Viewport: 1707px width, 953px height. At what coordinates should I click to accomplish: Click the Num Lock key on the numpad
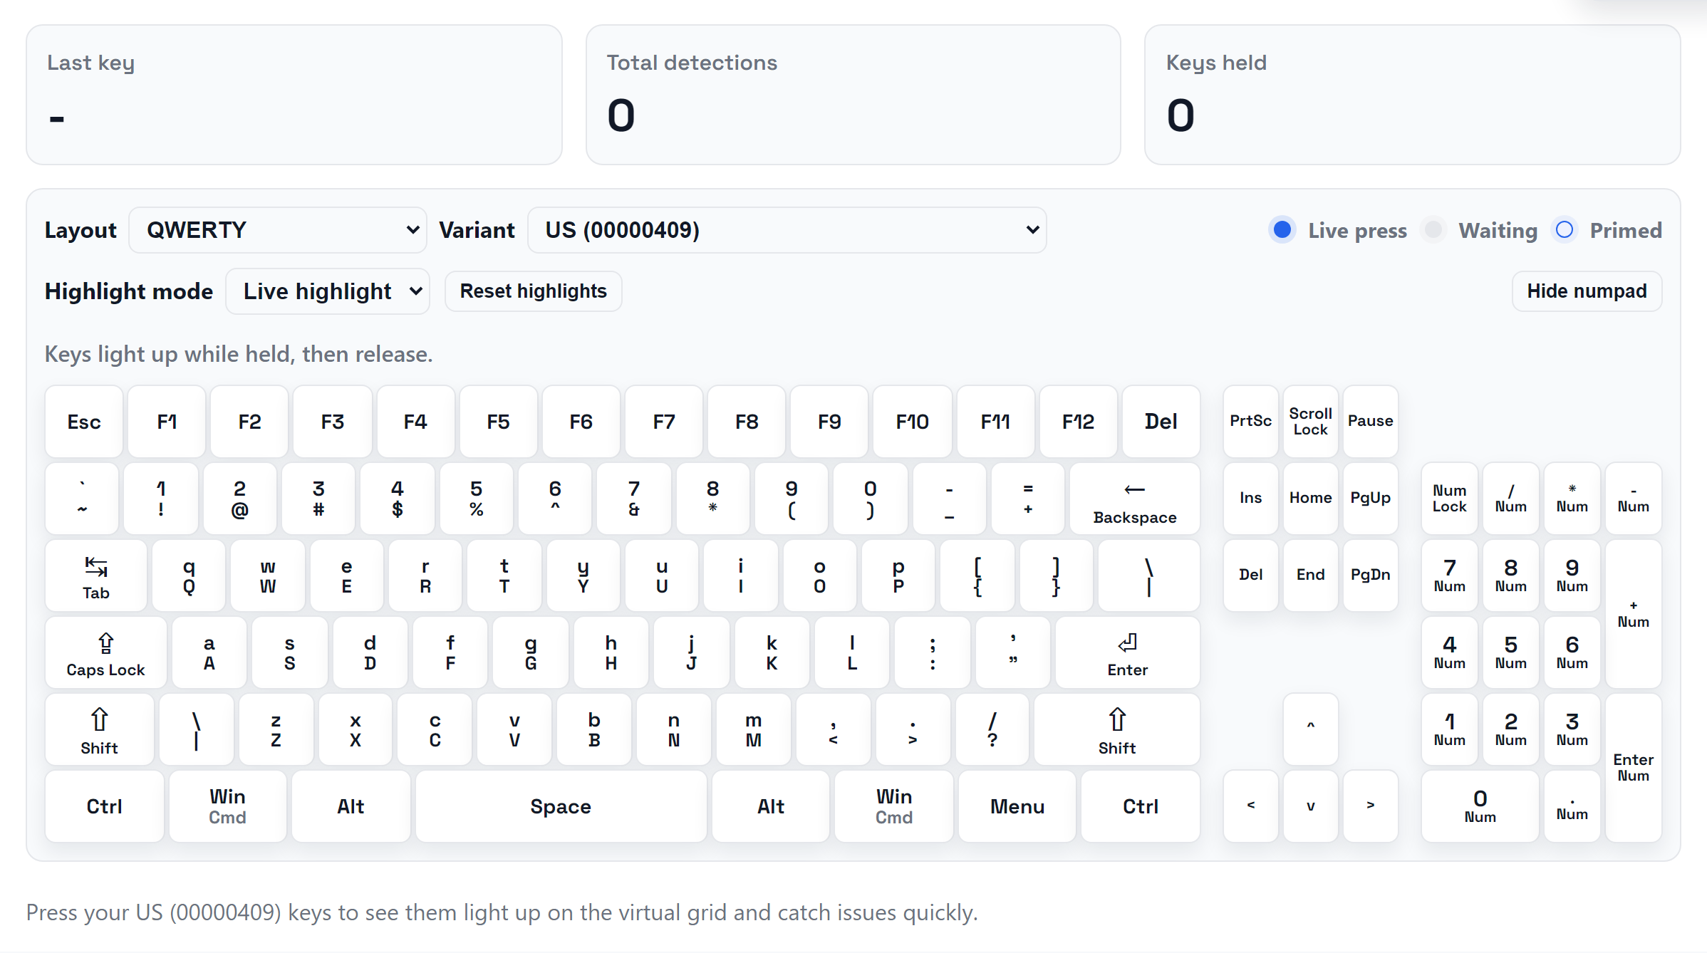[x=1448, y=498]
